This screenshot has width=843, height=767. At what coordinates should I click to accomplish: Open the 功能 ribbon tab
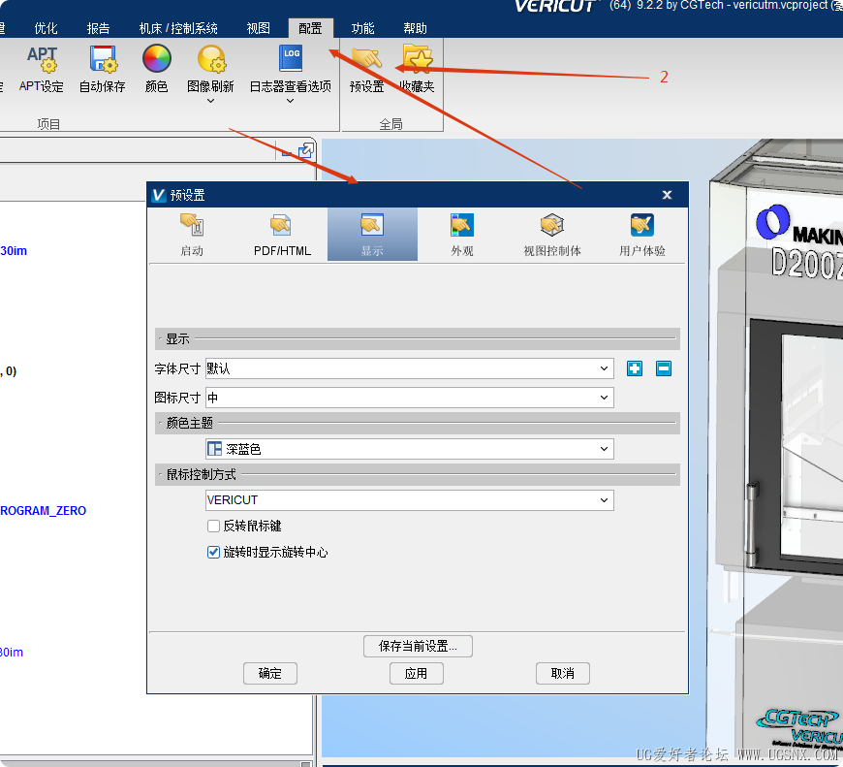[x=363, y=28]
